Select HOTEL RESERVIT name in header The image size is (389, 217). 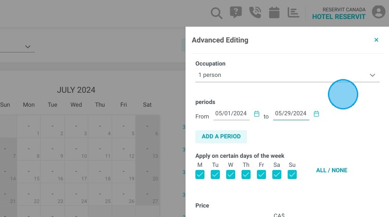point(339,17)
